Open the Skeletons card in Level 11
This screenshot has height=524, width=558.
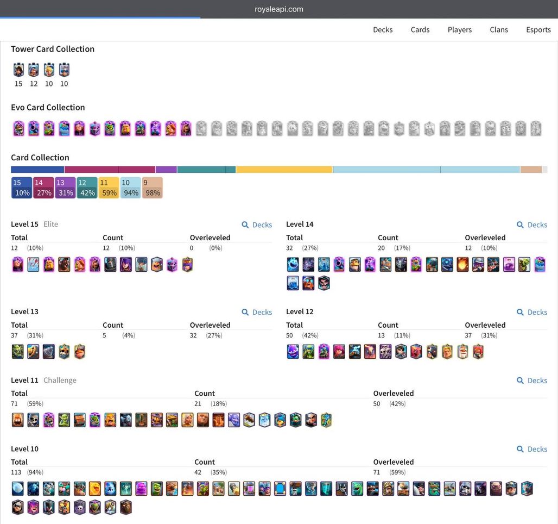[x=33, y=420]
